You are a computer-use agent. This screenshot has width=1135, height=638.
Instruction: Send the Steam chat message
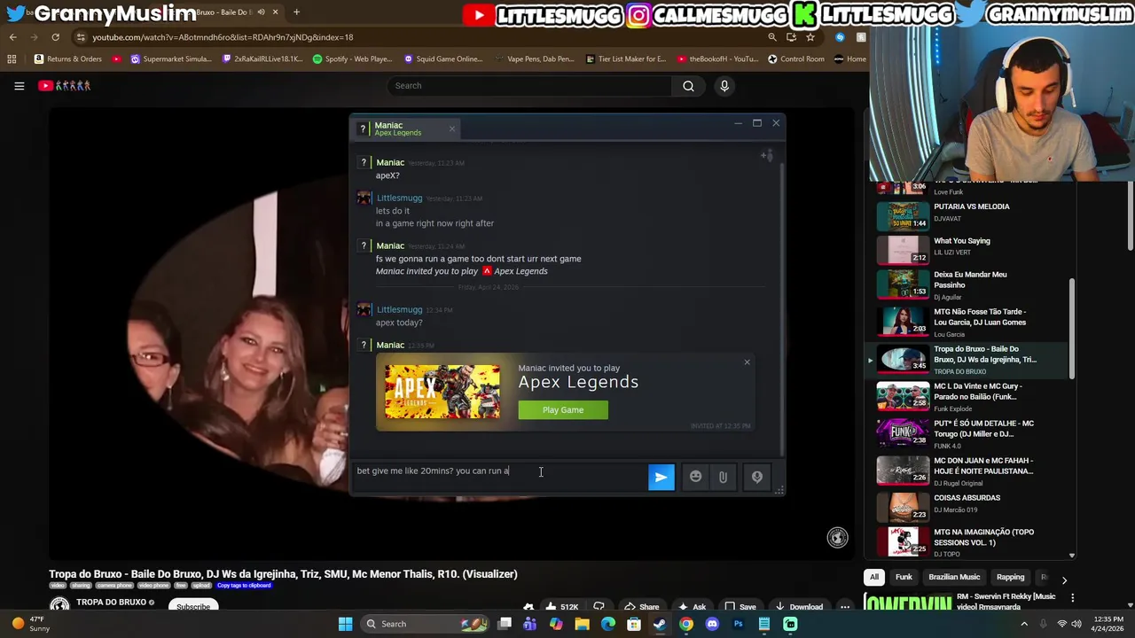pos(661,478)
